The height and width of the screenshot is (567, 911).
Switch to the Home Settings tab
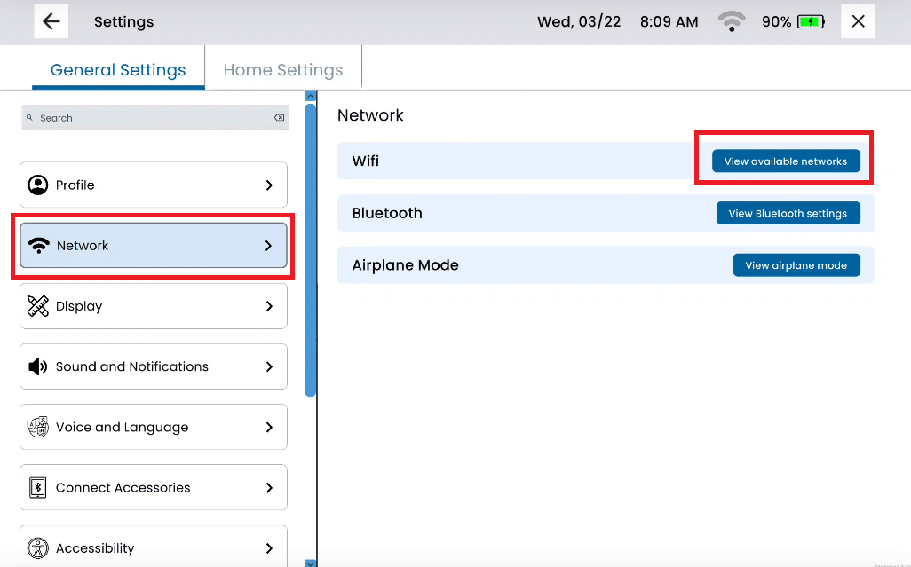pyautogui.click(x=283, y=70)
